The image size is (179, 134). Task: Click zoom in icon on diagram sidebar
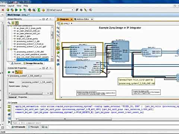58,28
